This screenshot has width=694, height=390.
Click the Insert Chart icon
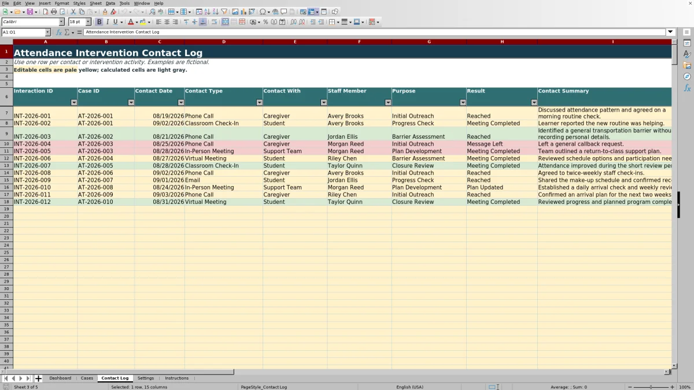point(243,12)
